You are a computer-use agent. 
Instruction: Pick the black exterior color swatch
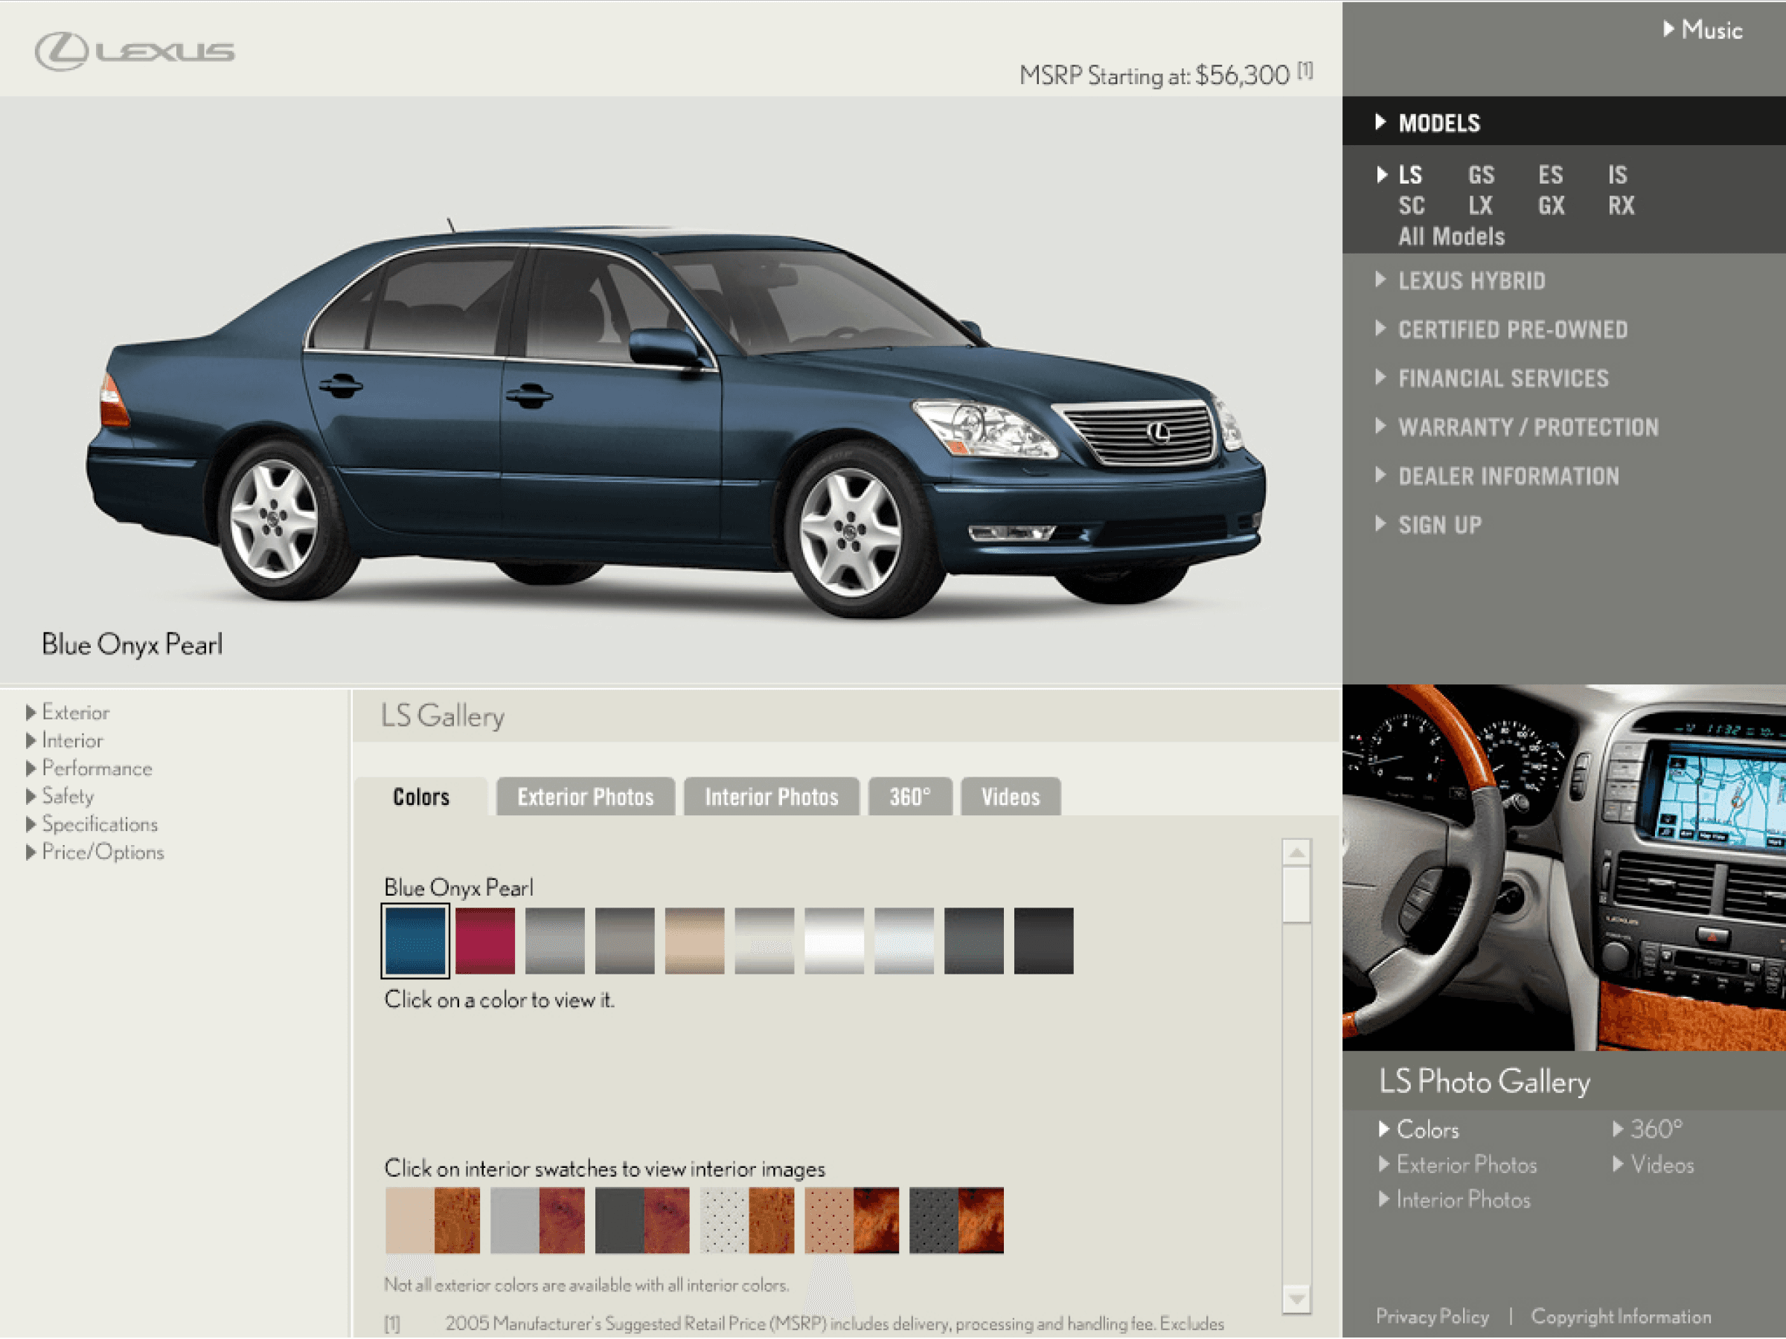1043,941
